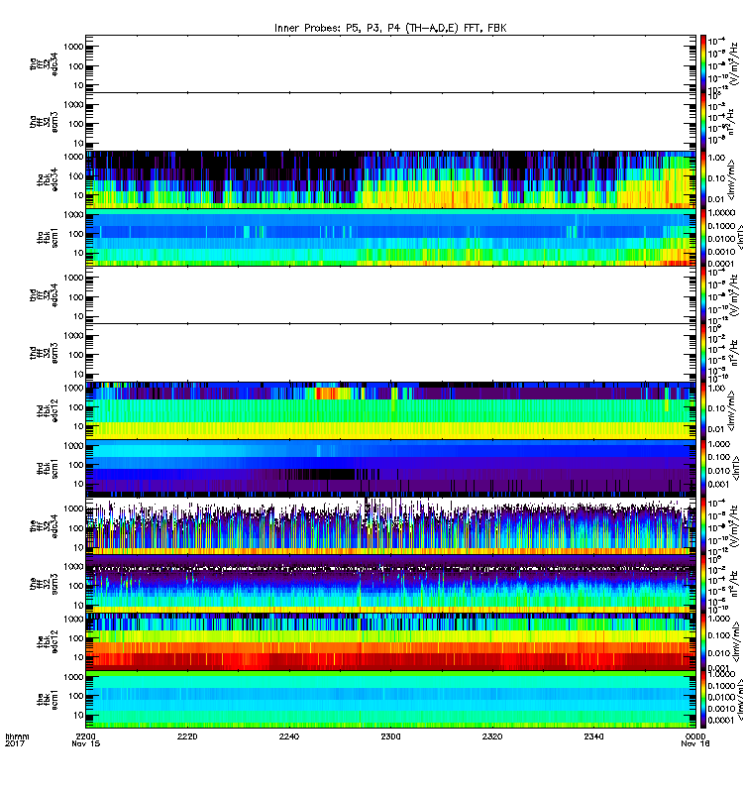Click the 'tha fbk edc34' y-axis label
743x793 pixels.
point(48,179)
